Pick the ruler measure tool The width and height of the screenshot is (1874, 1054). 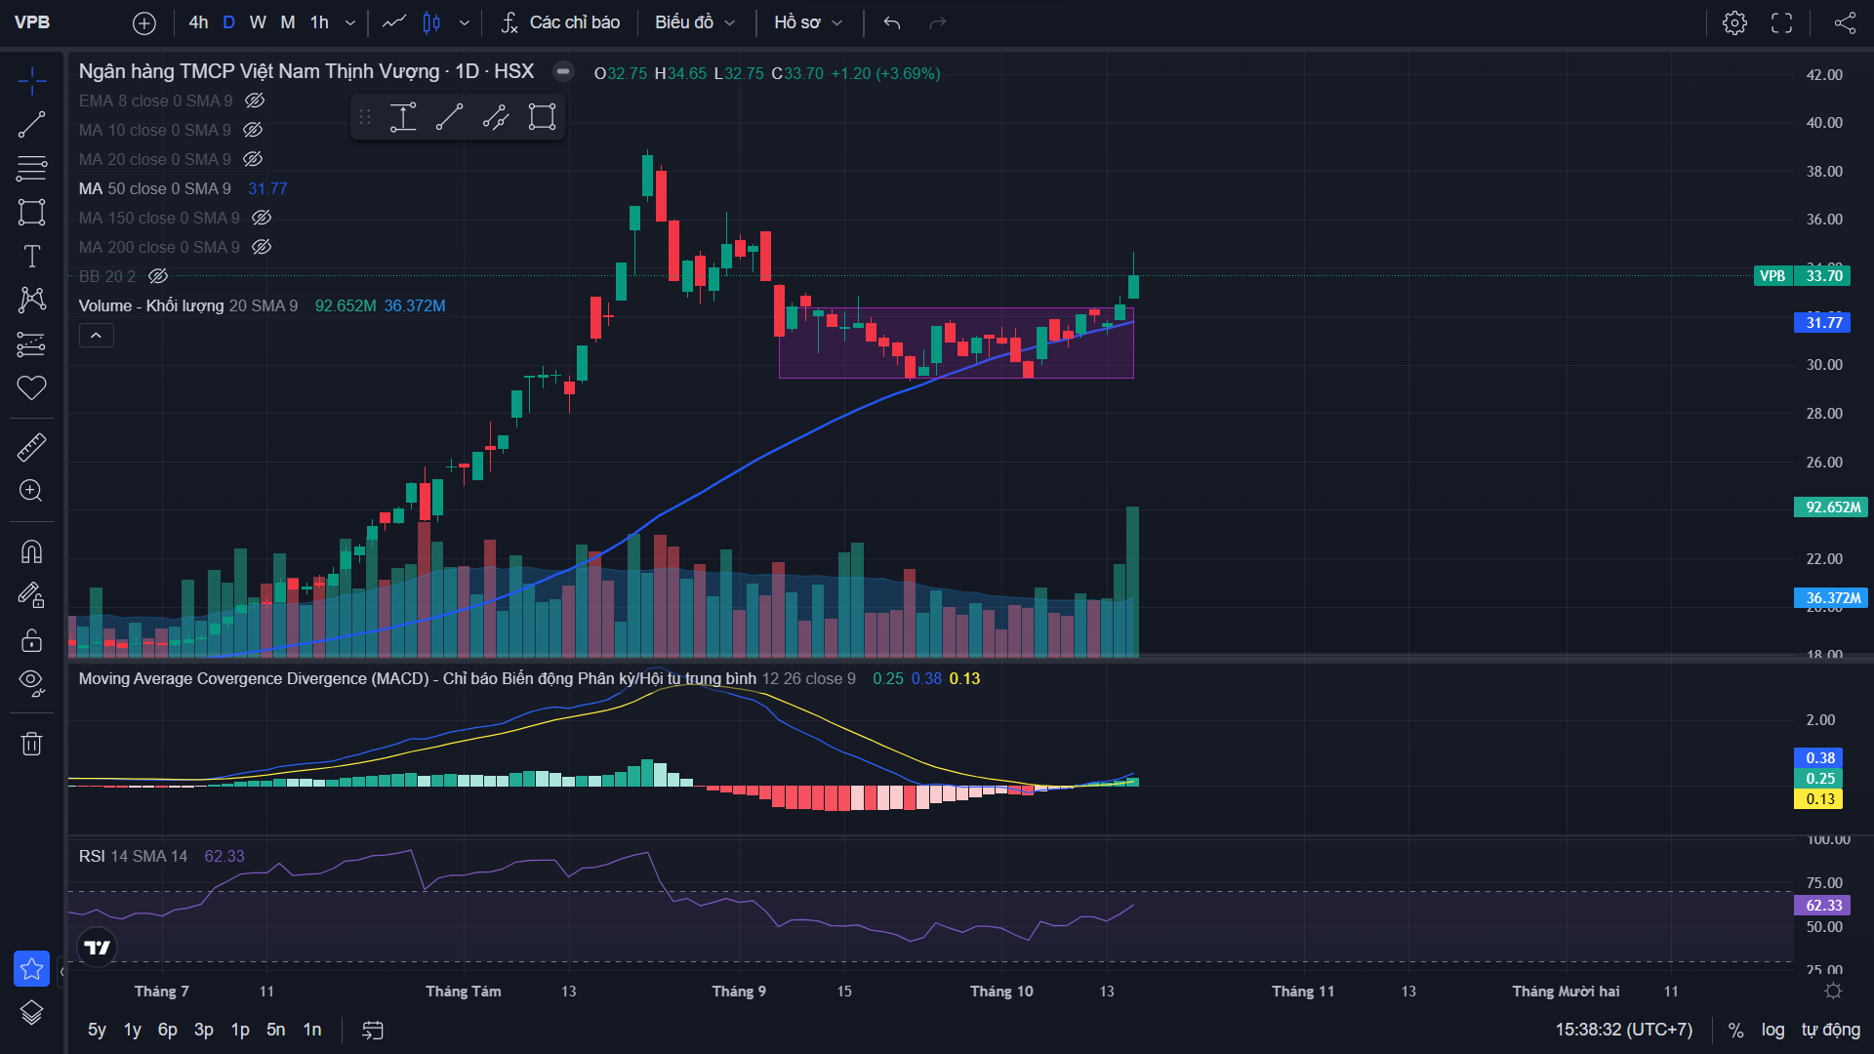[31, 447]
